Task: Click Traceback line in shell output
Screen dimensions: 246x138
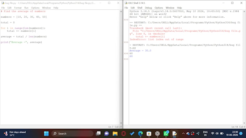Action: [156, 28]
